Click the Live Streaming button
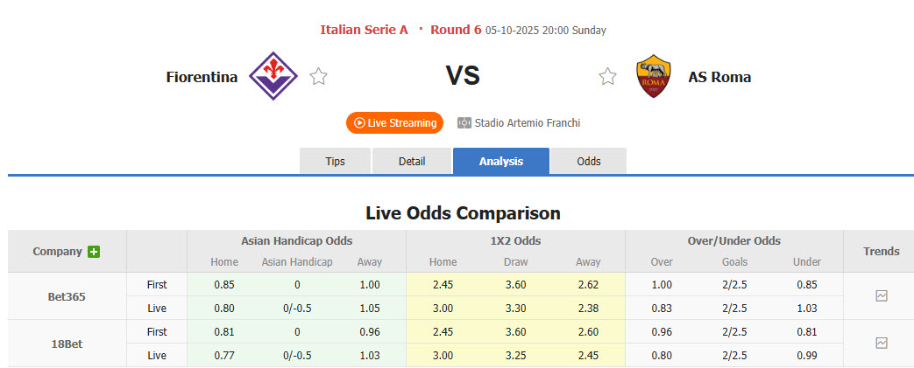 tap(394, 123)
